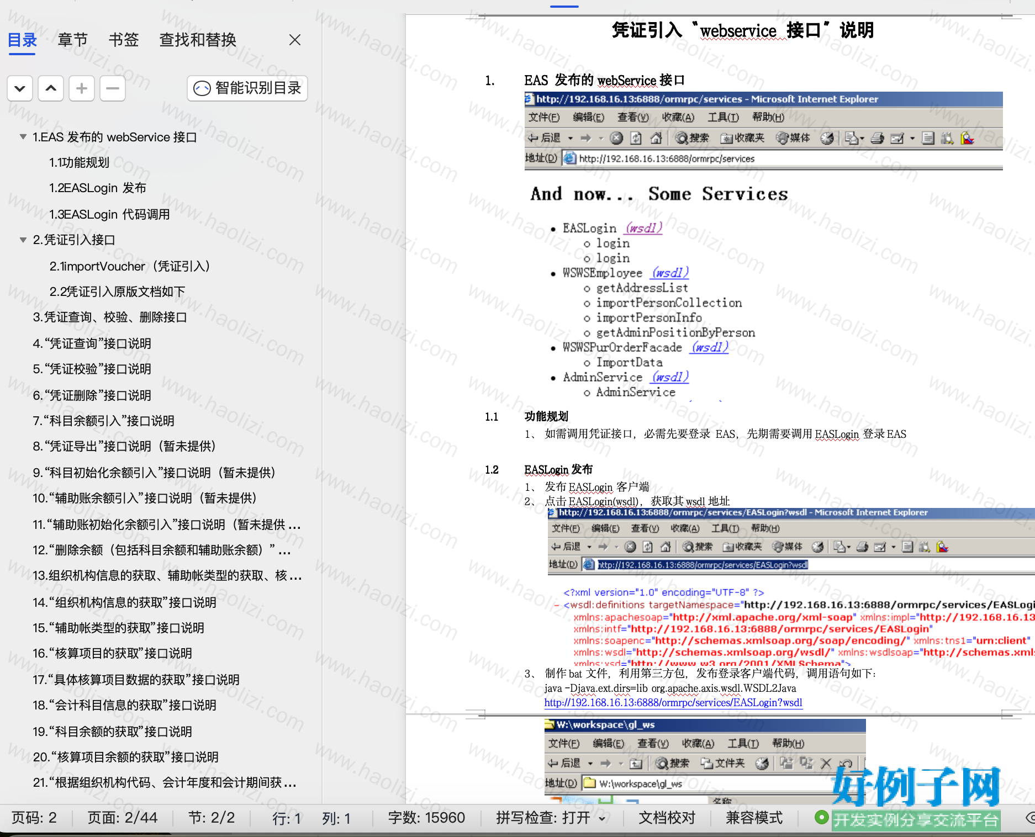Click the document title 凭证引入 webservice 接口 说明
1035x837 pixels.
(743, 30)
